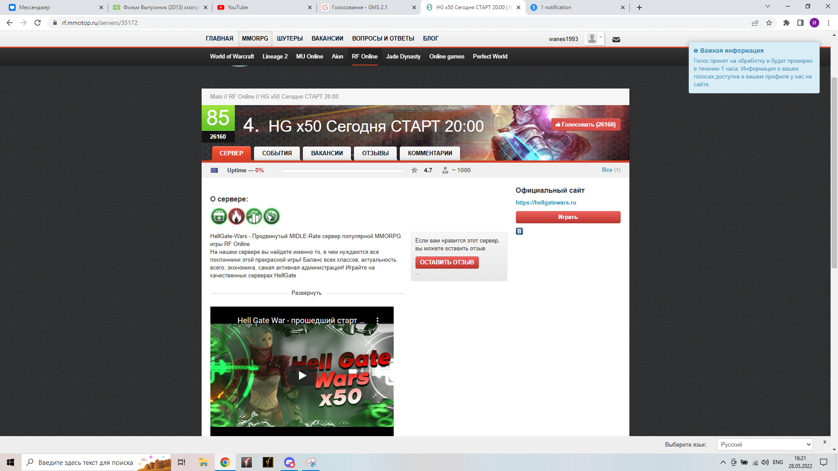Open the VK social link icon

pos(519,231)
